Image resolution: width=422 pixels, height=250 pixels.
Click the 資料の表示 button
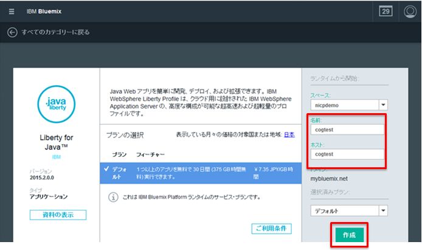tap(58, 215)
